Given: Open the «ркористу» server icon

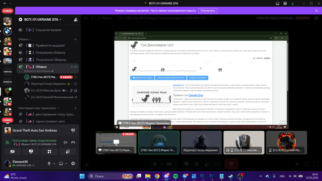Looking at the screenshot, I should point(8,82).
